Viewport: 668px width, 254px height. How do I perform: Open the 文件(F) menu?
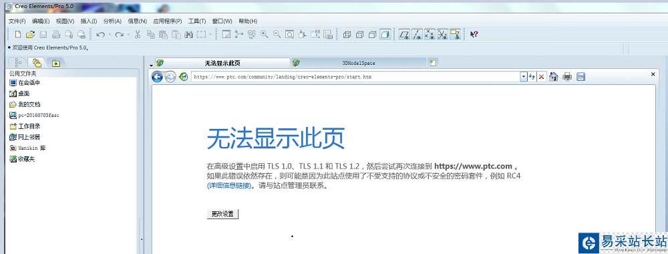point(17,21)
